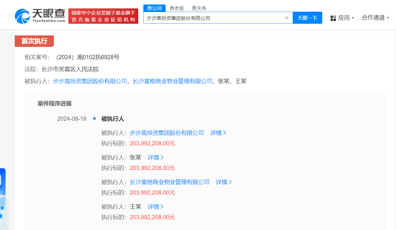Image resolution: width=396 pixels, height=230 pixels.
Task: Click the red 国家中小企业发展子基金旗下 banner
Action: 103,16
